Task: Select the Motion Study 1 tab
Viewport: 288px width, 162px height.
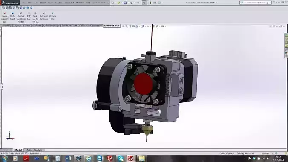Action: (34, 150)
